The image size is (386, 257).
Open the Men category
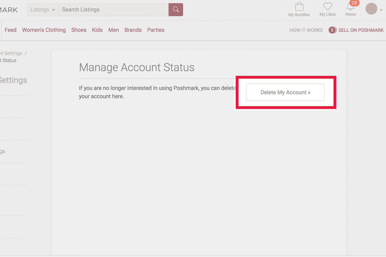pos(113,30)
